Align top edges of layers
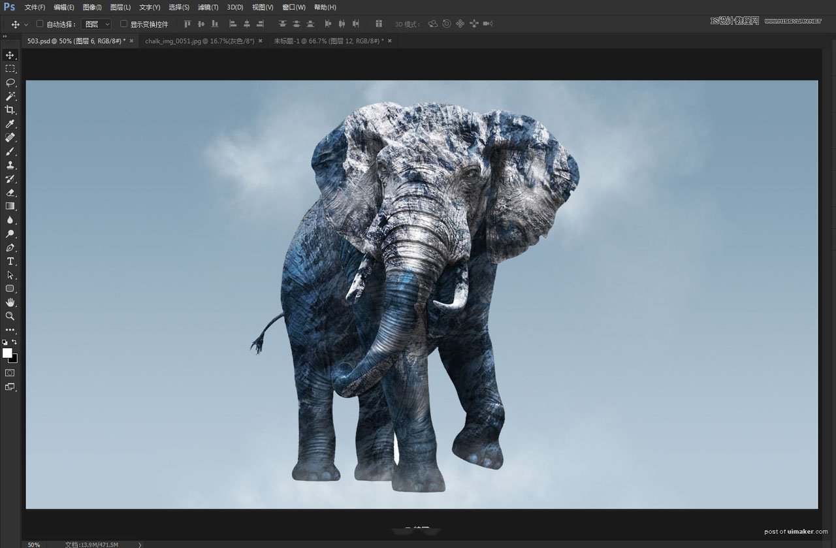The height and width of the screenshot is (548, 836). pos(187,24)
